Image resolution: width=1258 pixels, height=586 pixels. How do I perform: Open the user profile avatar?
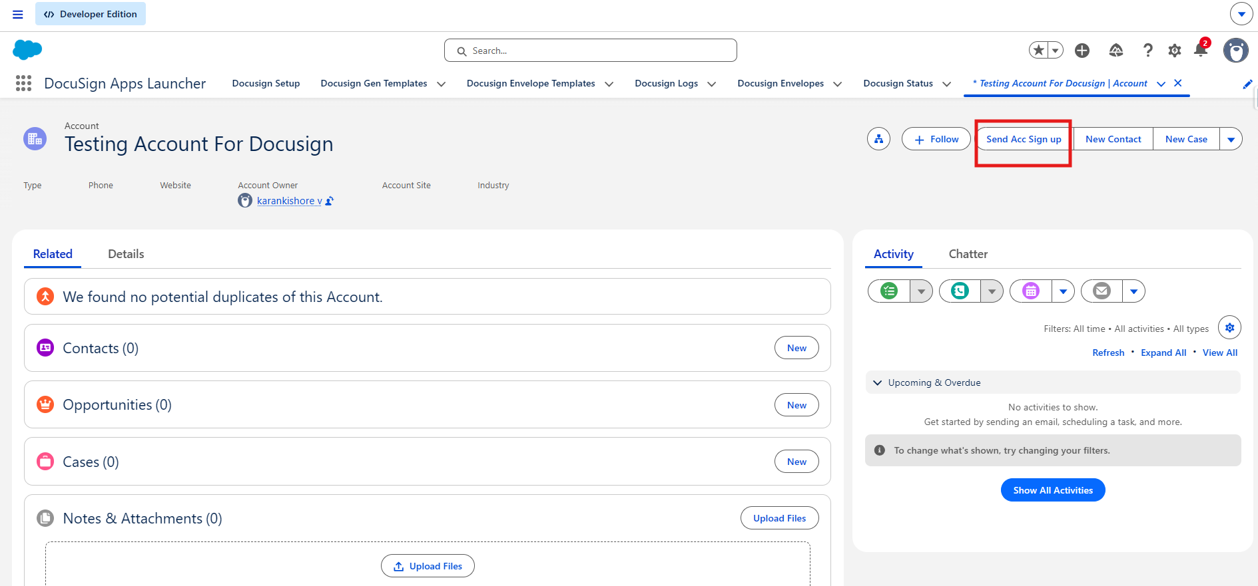coord(1236,50)
